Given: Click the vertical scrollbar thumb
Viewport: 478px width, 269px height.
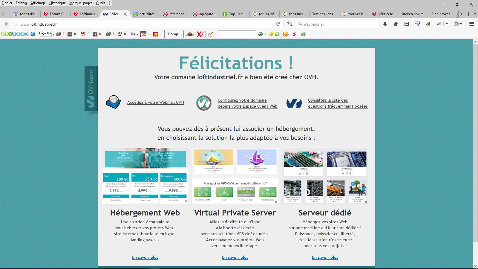Looking at the screenshot, I should point(475,143).
